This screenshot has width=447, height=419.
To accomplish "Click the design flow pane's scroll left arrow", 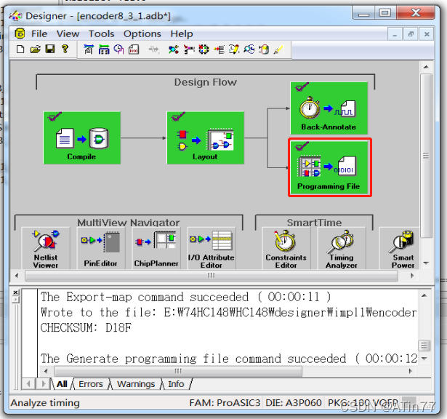I will point(17,276).
